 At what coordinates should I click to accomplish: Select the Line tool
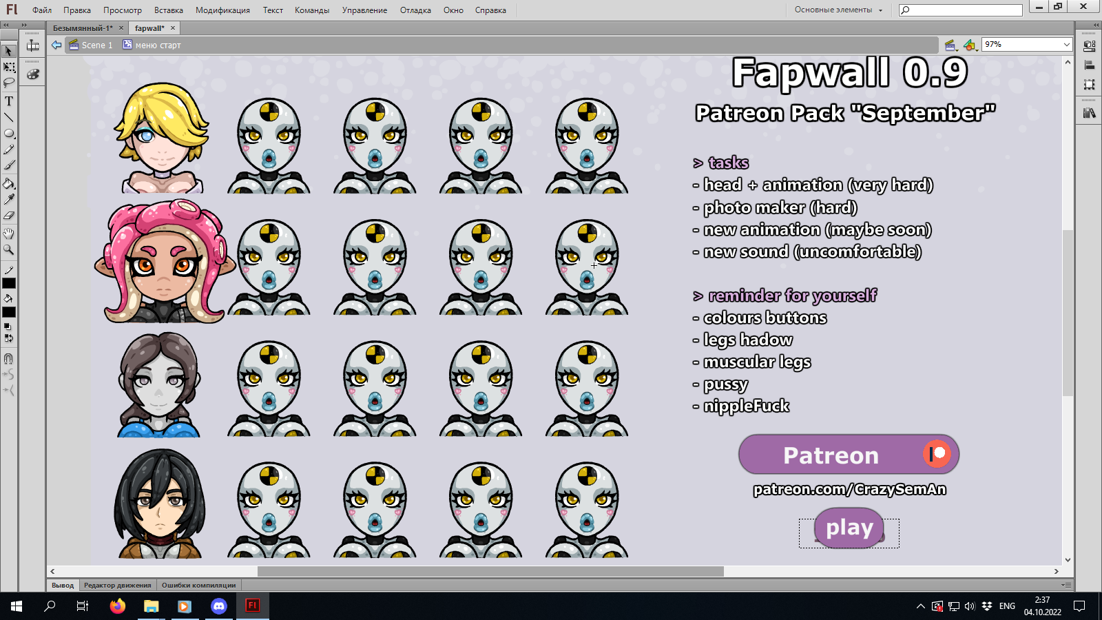(9, 117)
